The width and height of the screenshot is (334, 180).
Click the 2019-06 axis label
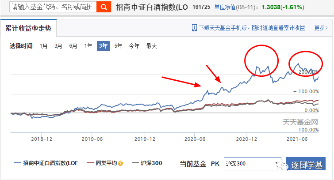click(92, 139)
